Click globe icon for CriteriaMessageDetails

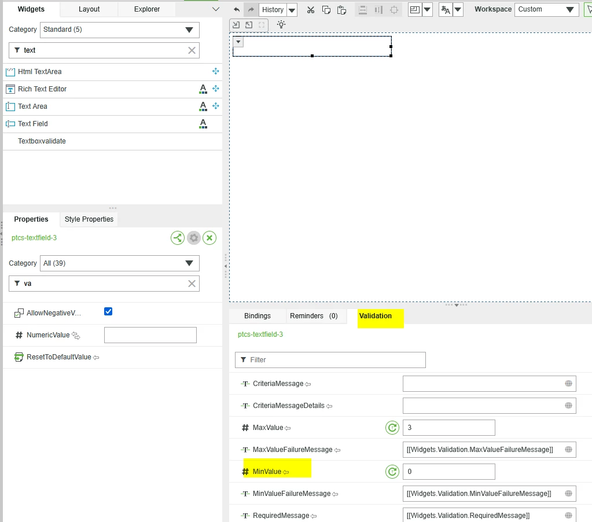point(568,405)
